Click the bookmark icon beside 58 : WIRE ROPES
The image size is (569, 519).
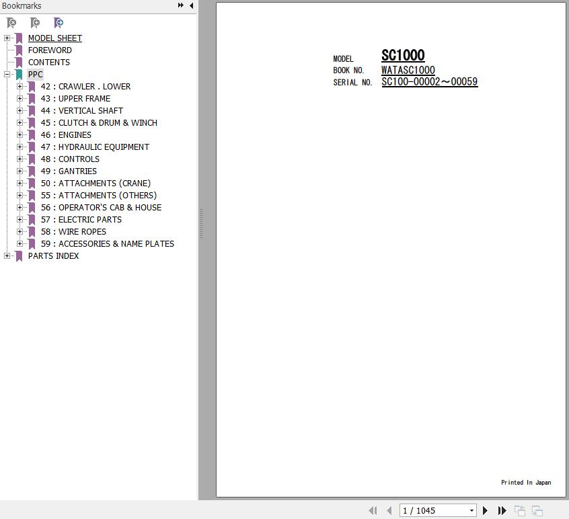(32, 232)
